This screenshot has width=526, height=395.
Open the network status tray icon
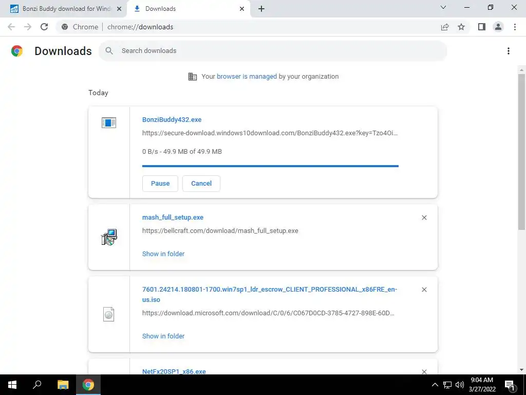pos(447,385)
